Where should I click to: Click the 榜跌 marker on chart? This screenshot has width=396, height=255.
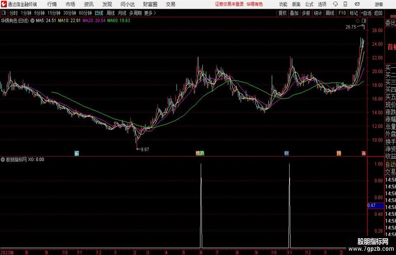(x=200, y=153)
